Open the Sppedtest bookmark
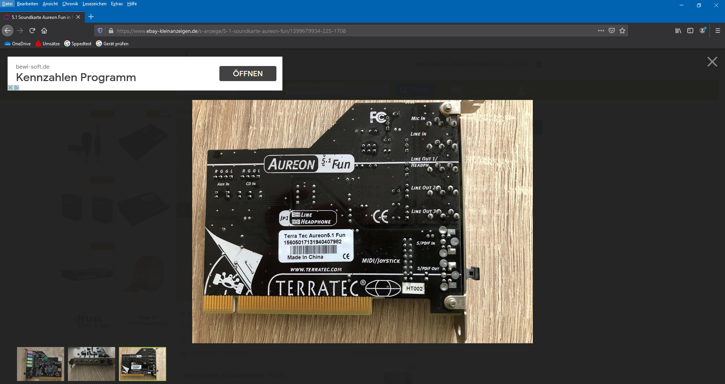 (78, 44)
